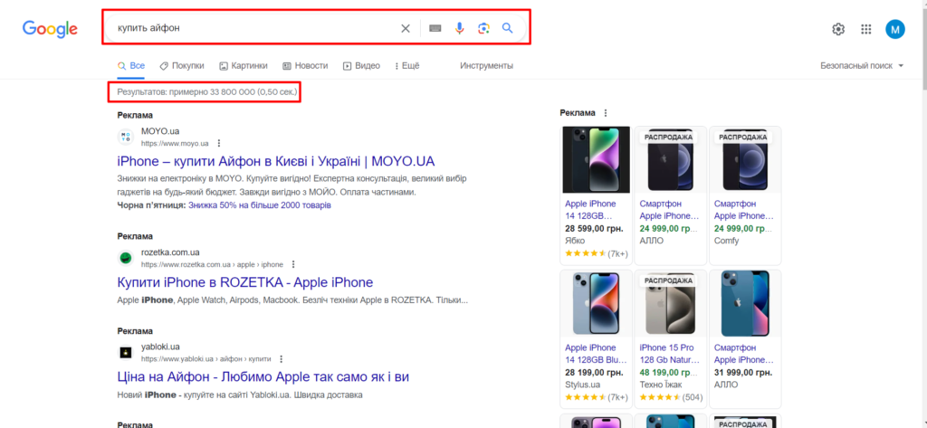Click the 28 599,00 грн. price
927x428 pixels.
[594, 228]
